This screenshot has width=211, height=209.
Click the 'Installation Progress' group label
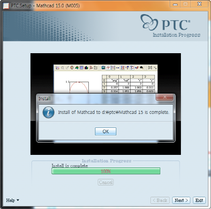point(107,161)
